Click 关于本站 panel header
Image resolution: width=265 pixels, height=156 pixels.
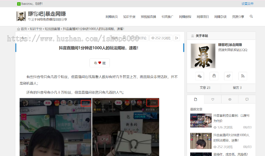221,36
